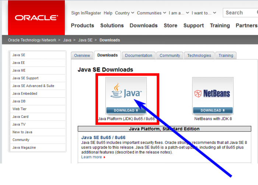Screen dimensions: 258x185
Task: Open Java TV sidebar item
Action: tap(38, 124)
